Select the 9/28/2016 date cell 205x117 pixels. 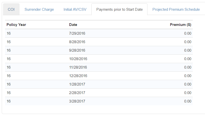pos(77,50)
